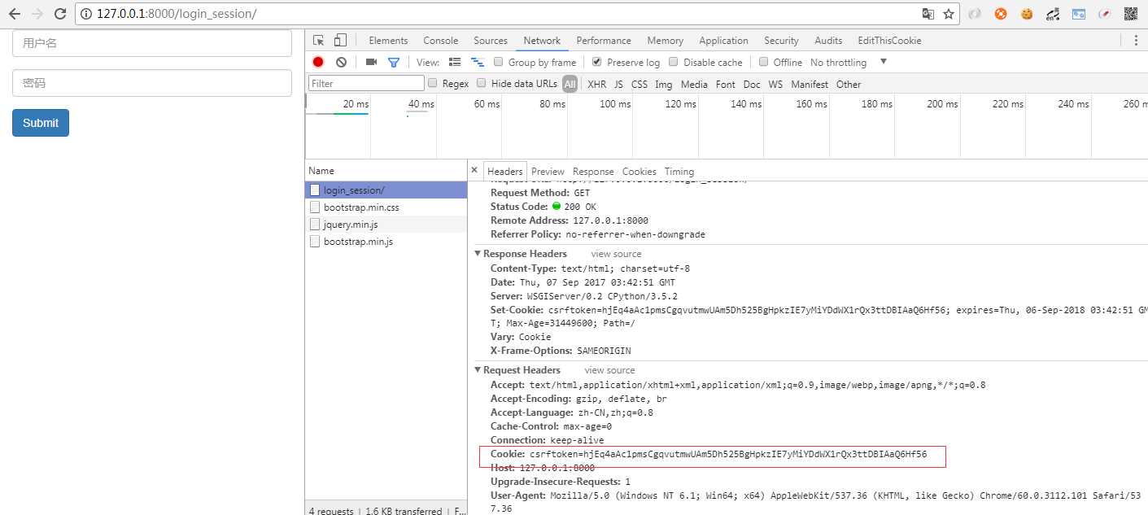Bookmark this page with the star icon
Image resolution: width=1148 pixels, height=515 pixels.
point(949,14)
